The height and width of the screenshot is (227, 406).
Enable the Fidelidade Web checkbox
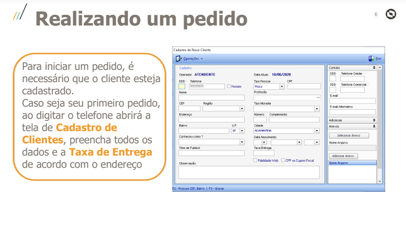tap(256, 160)
